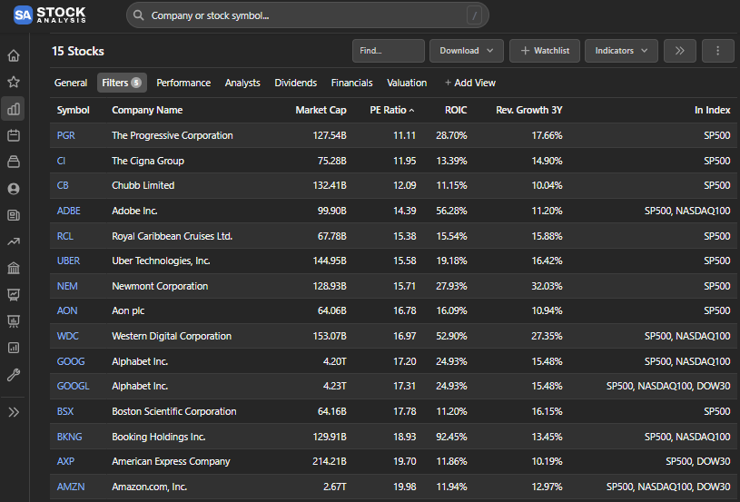Switch to the Valuation tab
This screenshot has width=740, height=502.
pos(407,83)
